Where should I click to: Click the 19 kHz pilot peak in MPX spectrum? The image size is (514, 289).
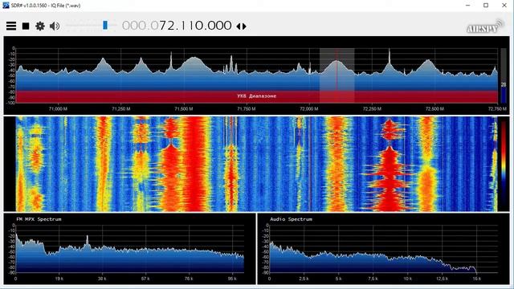(x=88, y=241)
